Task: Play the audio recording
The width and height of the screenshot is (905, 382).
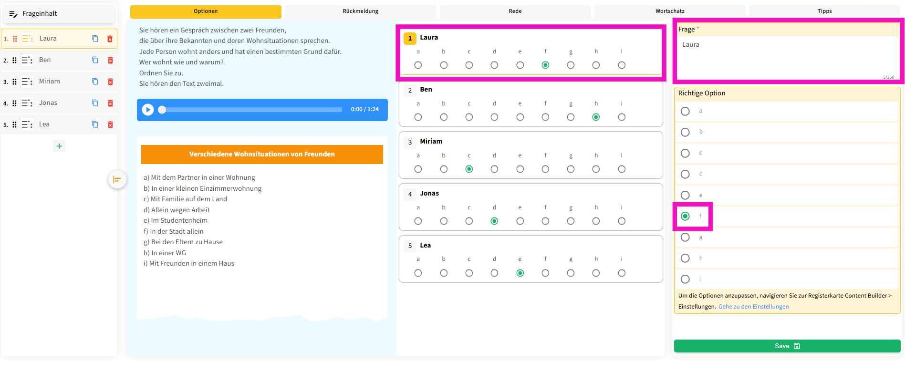Action: 148,110
